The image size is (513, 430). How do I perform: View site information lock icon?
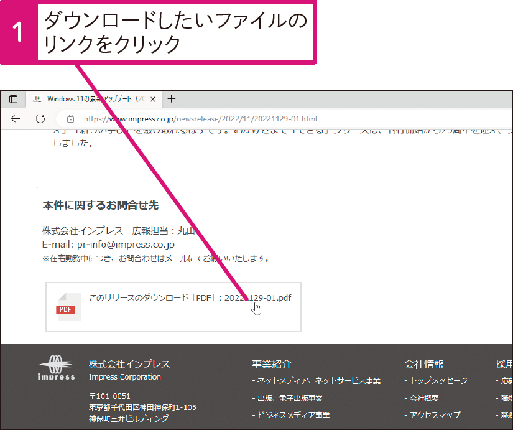(x=70, y=119)
